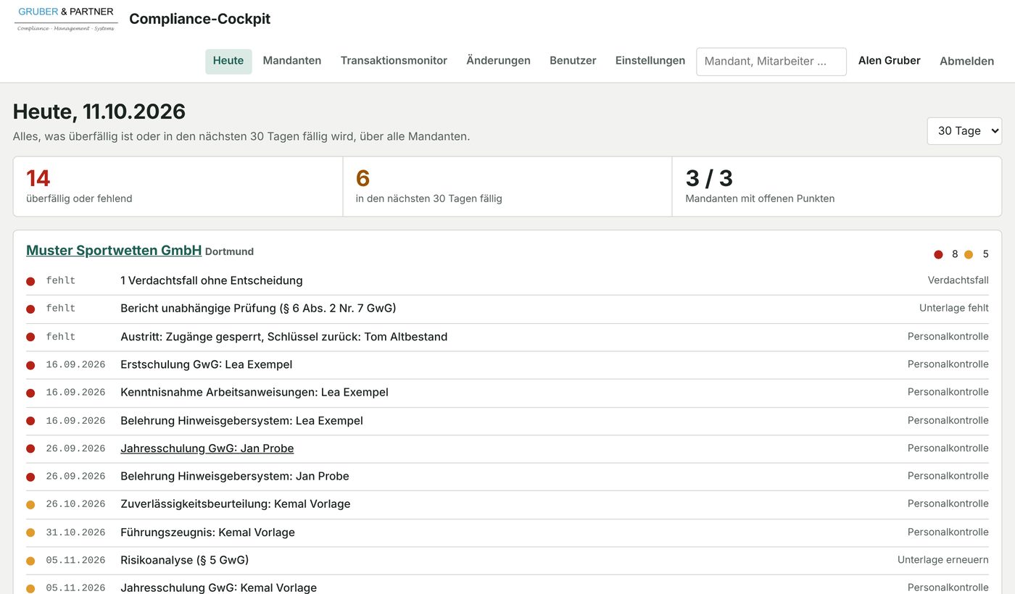Click the red overdue counter dot for Muster Sportwetten
This screenshot has height=594, width=1015.
tap(938, 254)
